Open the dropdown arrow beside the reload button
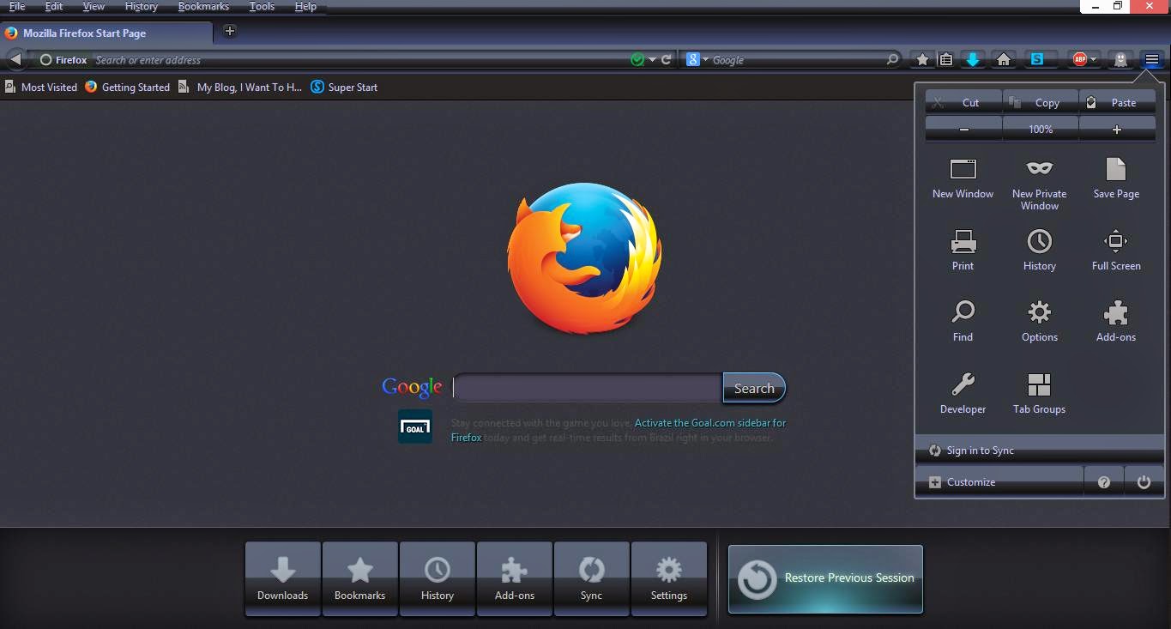Viewport: 1171px width, 629px height. coord(650,59)
